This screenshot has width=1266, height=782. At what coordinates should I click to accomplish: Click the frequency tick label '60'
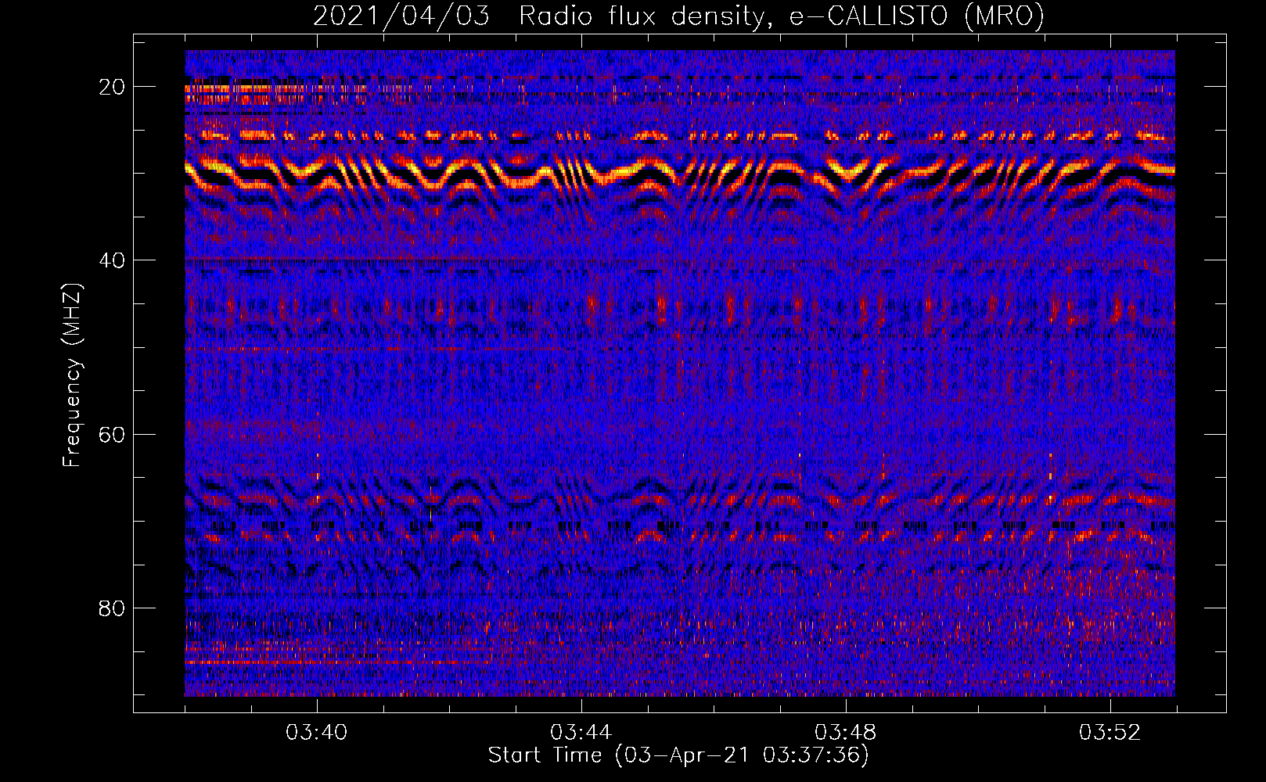pyautogui.click(x=112, y=434)
